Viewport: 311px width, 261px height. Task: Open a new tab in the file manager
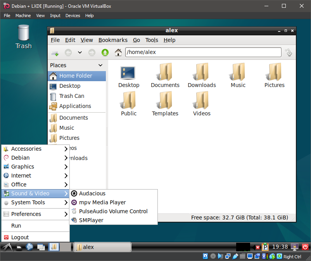click(55, 52)
